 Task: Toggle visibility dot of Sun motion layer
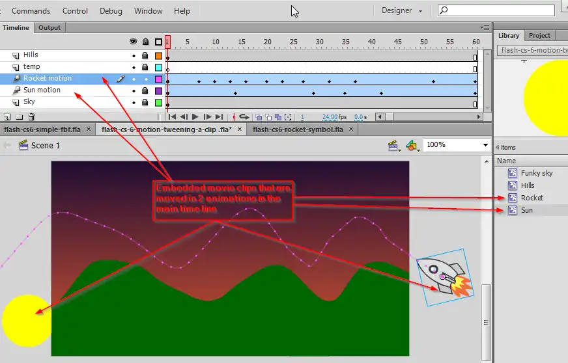click(134, 90)
